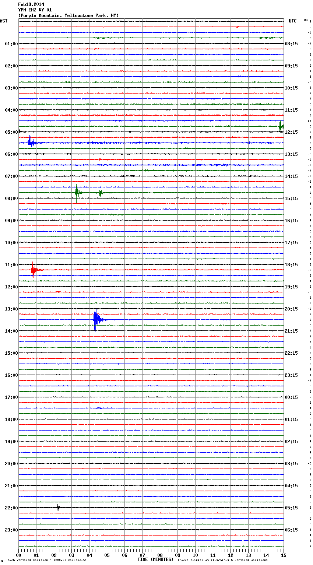Click the 18:15 UTC time label
The width and height of the screenshot is (313, 565).
tap(291, 265)
